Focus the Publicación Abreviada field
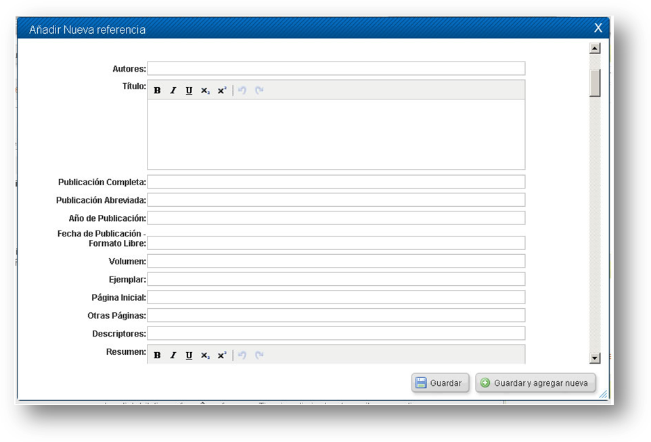The image size is (651, 442). tap(336, 200)
